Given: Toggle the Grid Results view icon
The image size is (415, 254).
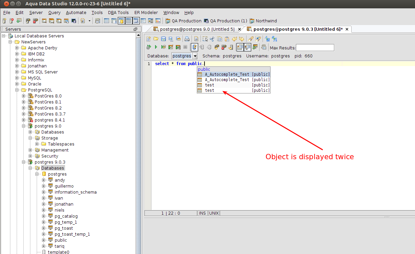Looking at the screenshot, I should (240, 47).
